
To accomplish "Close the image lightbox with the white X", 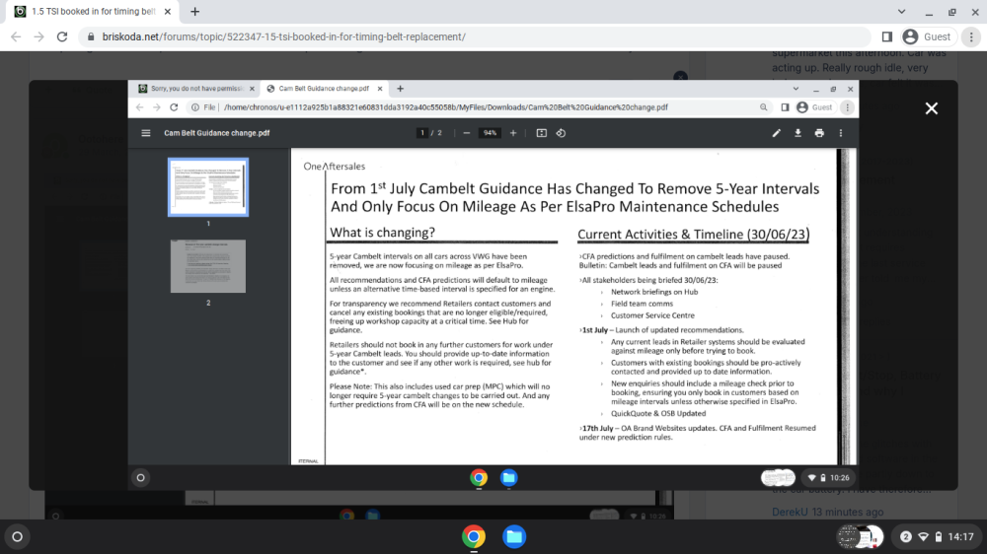I will coord(932,108).
